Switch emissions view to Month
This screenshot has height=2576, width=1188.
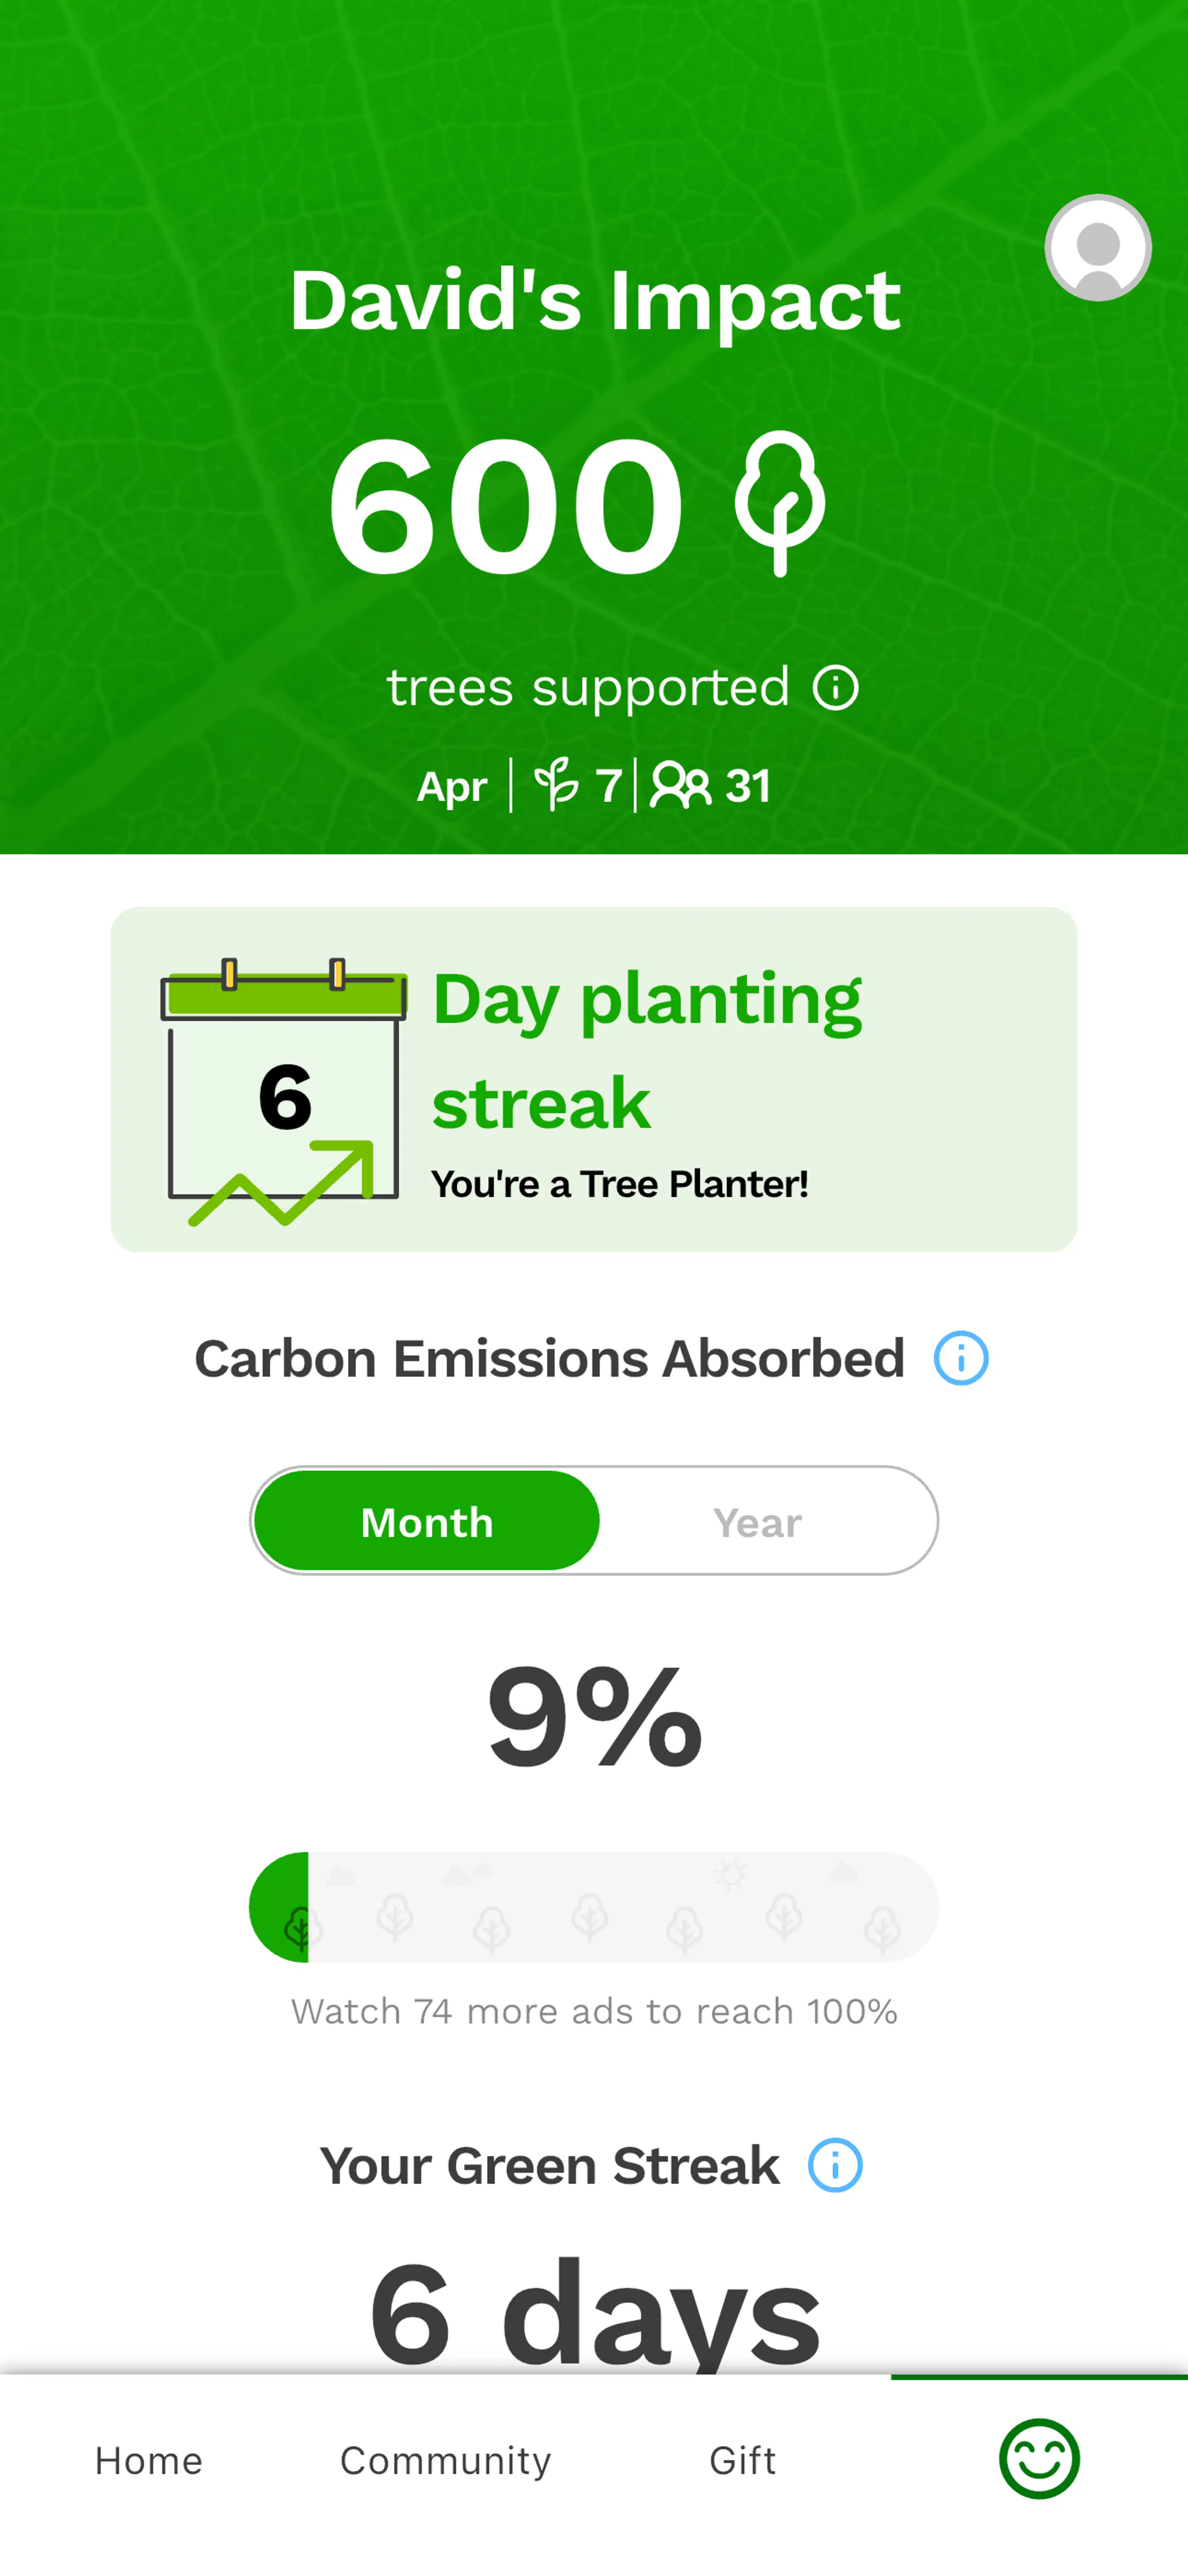(x=427, y=1521)
